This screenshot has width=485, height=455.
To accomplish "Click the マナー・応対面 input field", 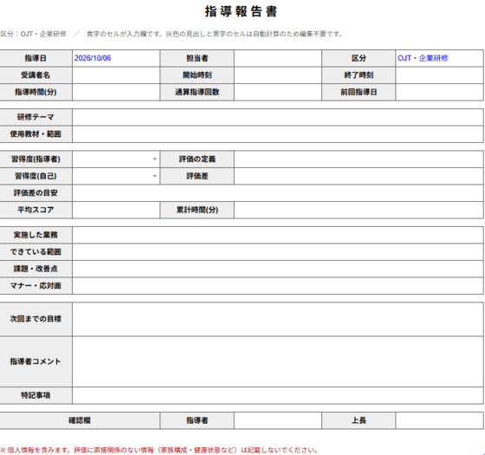I will (x=278, y=286).
